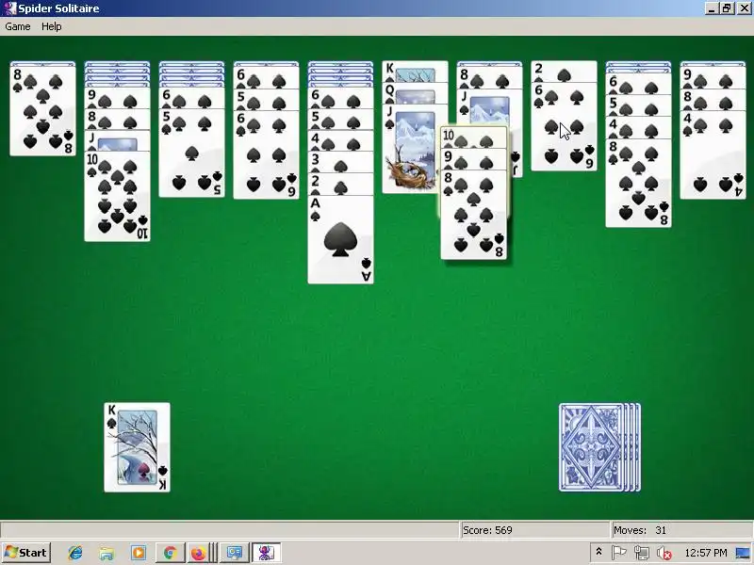Show hidden system tray icons

click(x=598, y=552)
